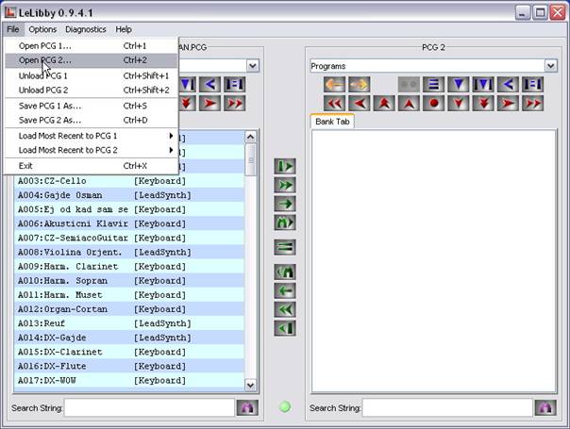570x429 pixels.
Task: Click the orange left-arrow icon in PCG 2
Action: point(334,85)
